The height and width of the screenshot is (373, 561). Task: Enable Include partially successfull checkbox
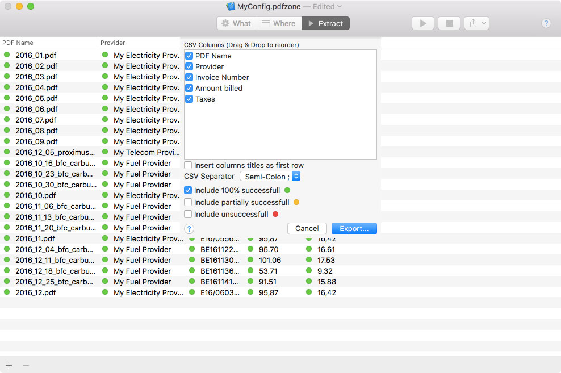188,202
